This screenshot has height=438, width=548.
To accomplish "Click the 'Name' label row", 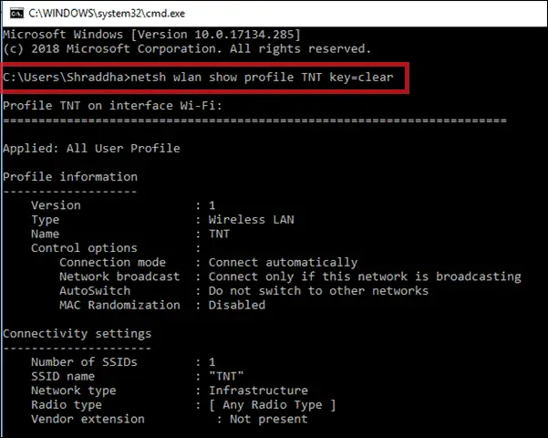I will [46, 234].
